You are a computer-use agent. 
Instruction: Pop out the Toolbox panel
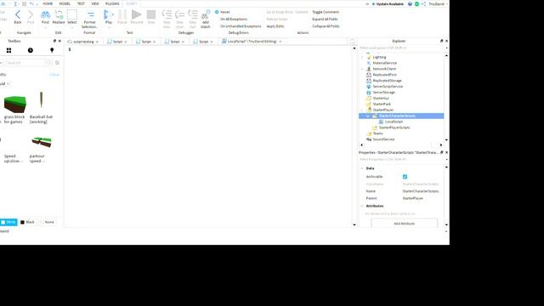[x=54, y=41]
